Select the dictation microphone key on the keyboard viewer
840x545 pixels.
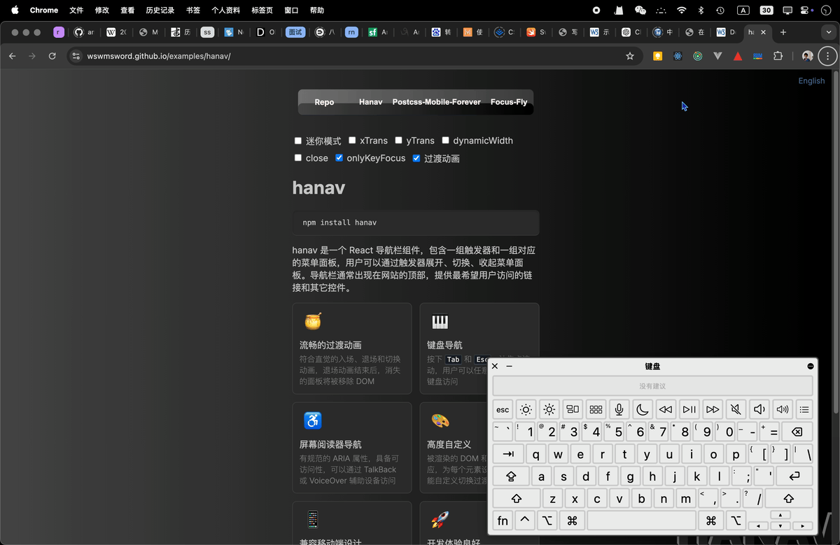[x=619, y=409]
